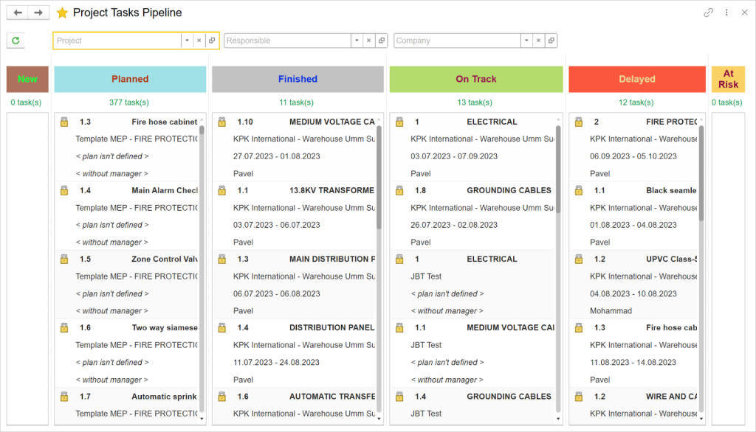Toggle the padlock on task 1.3 Fire hose cabinet
This screenshot has width=756, height=432.
(x=63, y=121)
